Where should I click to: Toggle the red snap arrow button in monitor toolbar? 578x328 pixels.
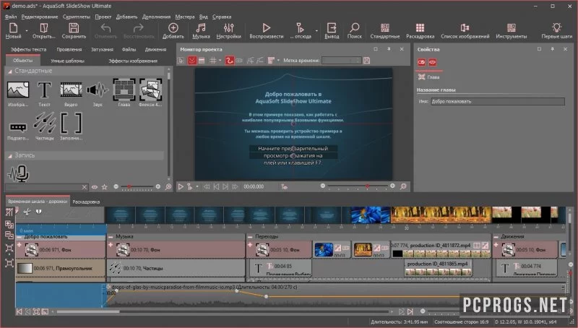point(192,61)
